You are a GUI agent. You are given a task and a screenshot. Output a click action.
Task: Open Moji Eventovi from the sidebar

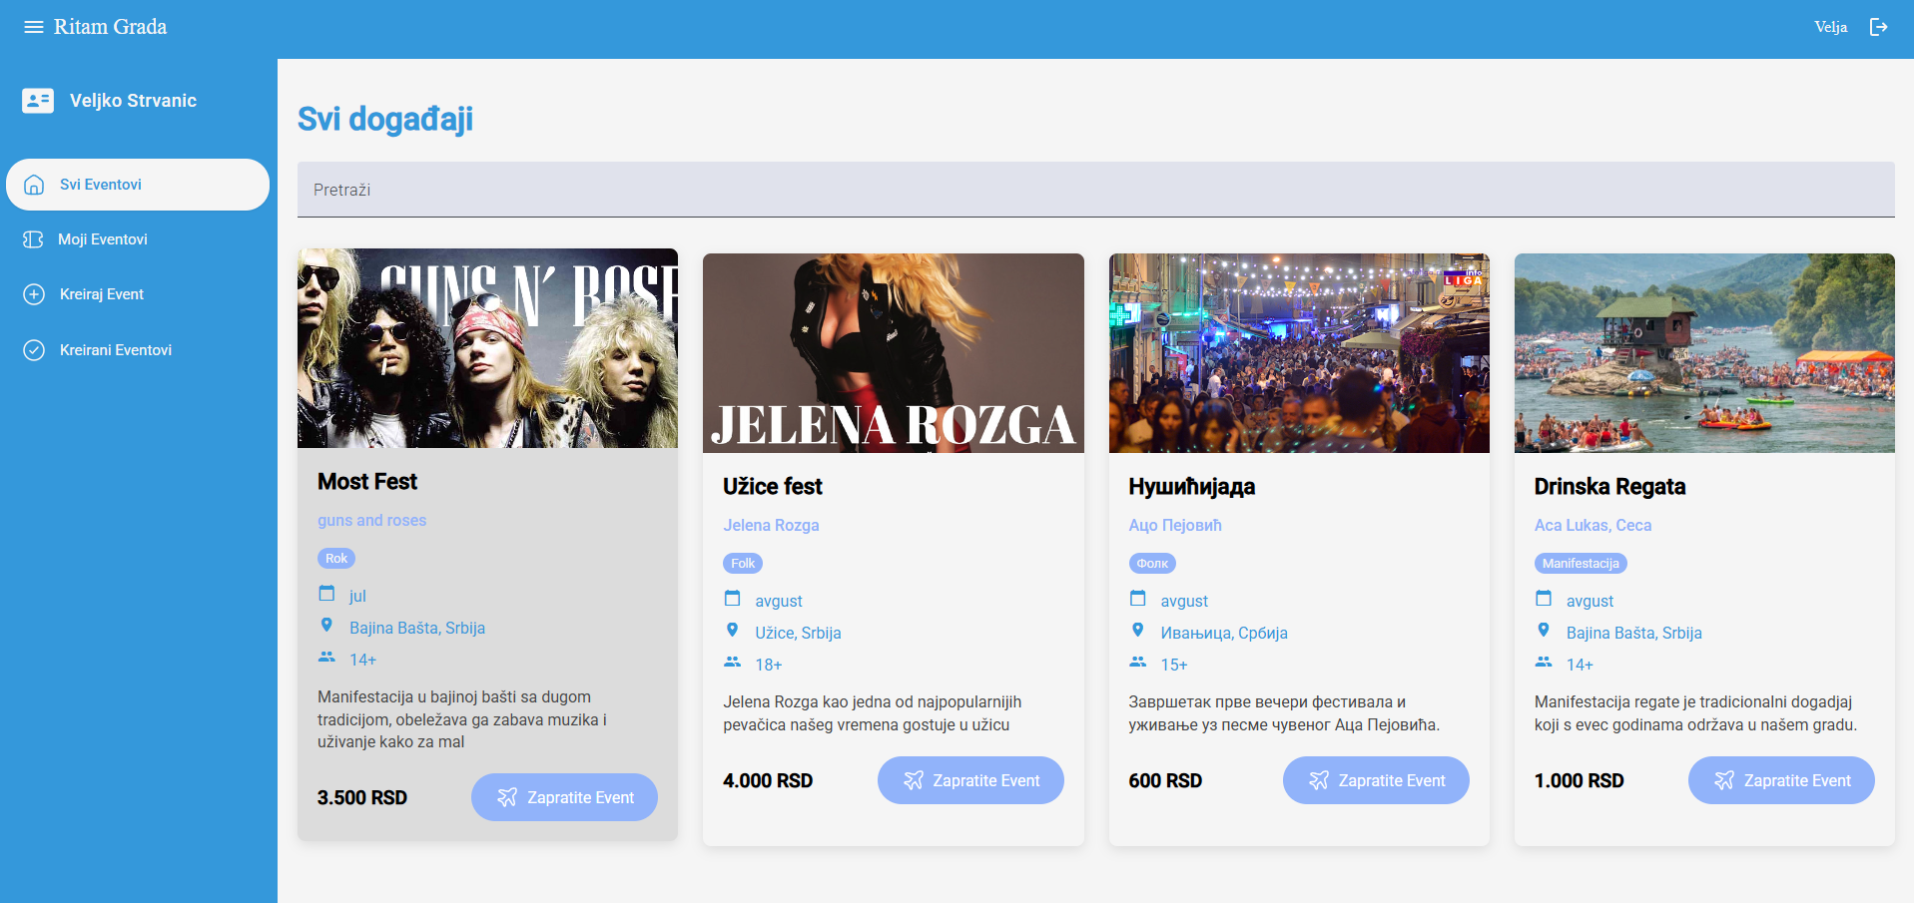tap(138, 239)
